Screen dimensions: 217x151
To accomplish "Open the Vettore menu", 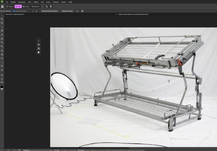I will pyautogui.click(x=36, y=2).
